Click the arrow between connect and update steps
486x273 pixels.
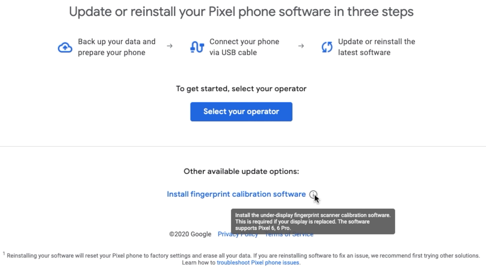[301, 47]
